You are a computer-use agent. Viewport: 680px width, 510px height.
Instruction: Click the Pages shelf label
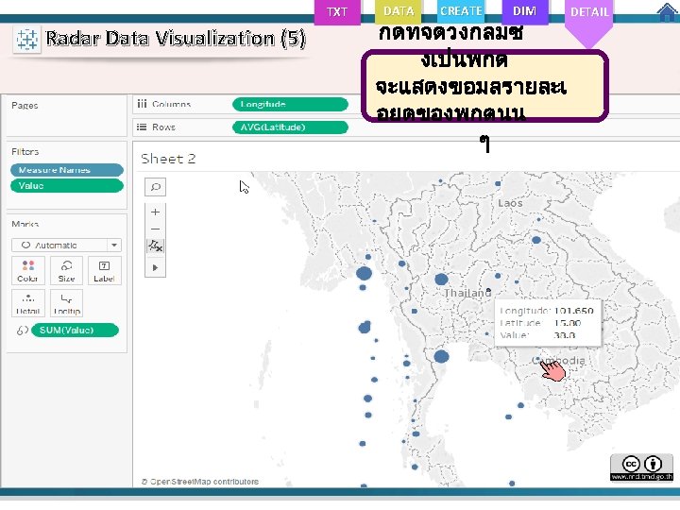point(25,106)
